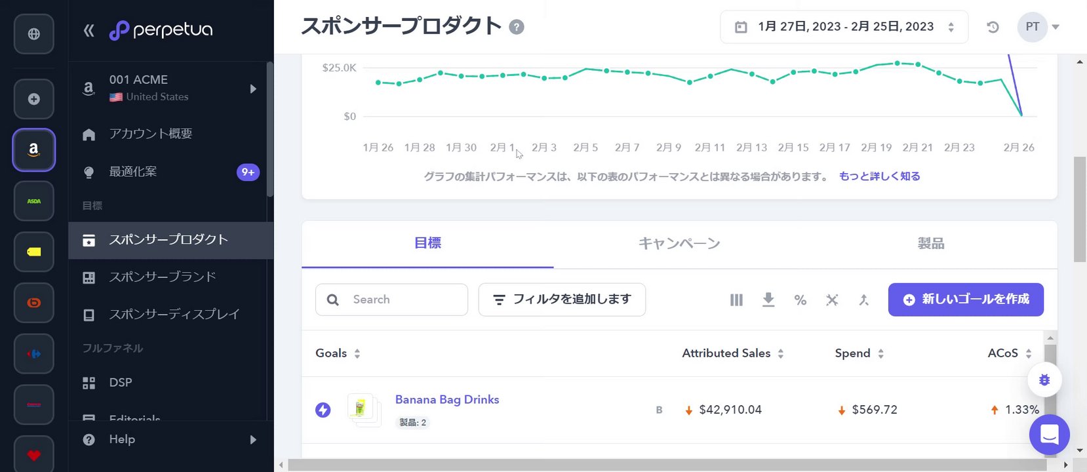
Task: Switch to the 製品 tab
Action: point(931,244)
